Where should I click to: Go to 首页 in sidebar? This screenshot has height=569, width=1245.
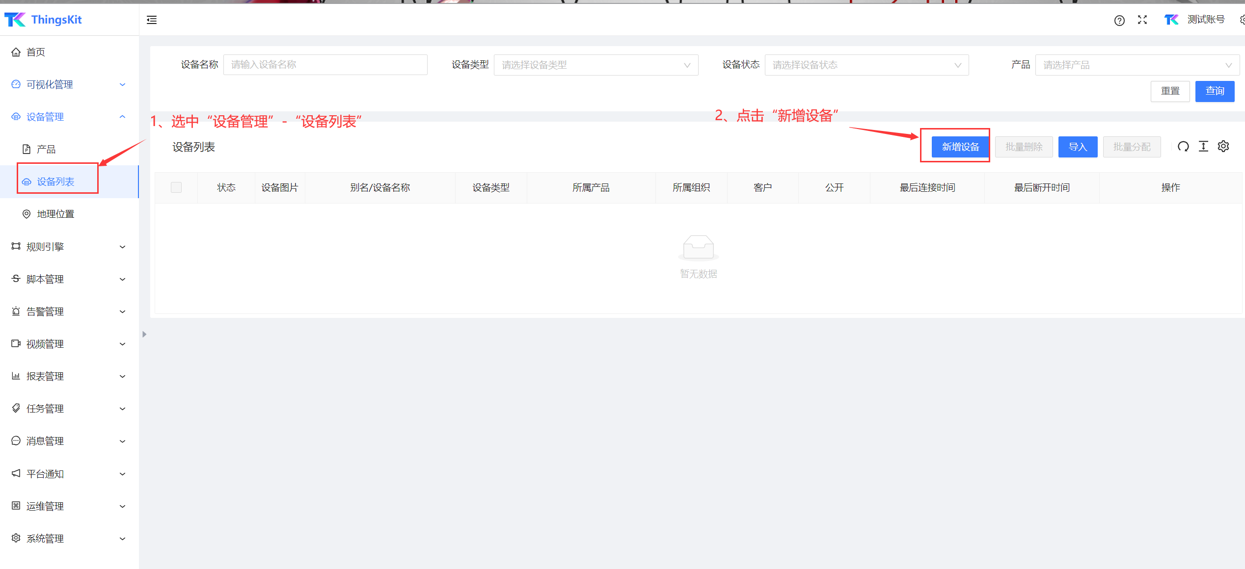[35, 52]
